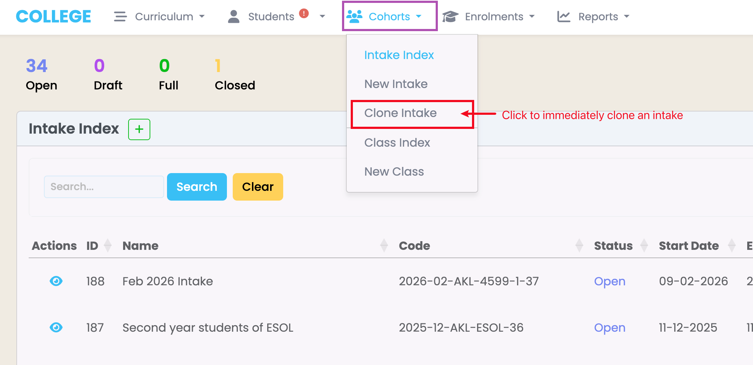Expand the Enrolments dropdown menu
753x365 pixels.
(532, 17)
